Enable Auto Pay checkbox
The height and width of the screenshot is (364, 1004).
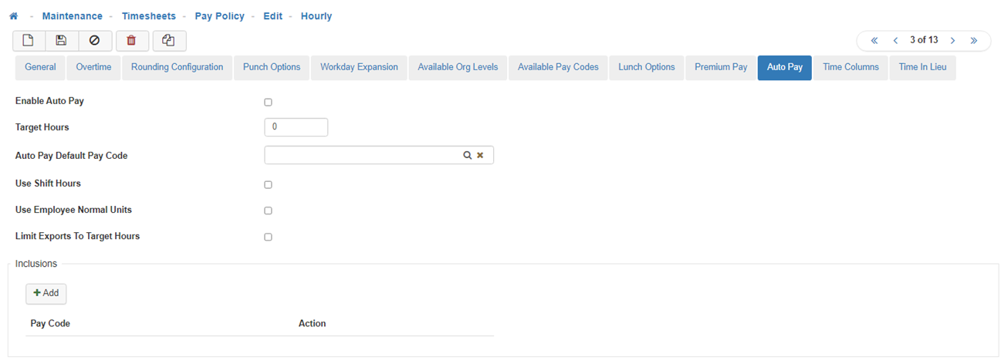pos(268,102)
